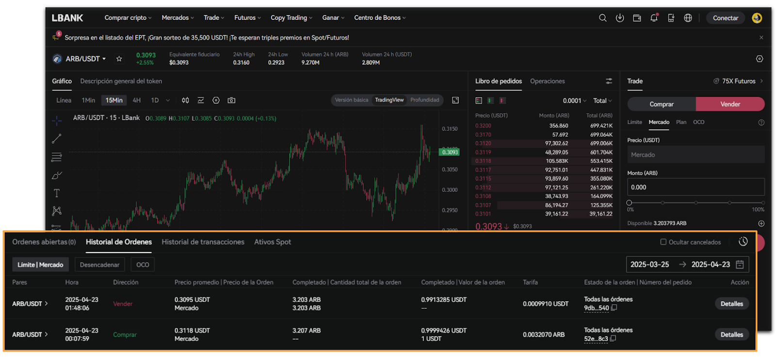Open the date range calendar icon

(x=740, y=264)
